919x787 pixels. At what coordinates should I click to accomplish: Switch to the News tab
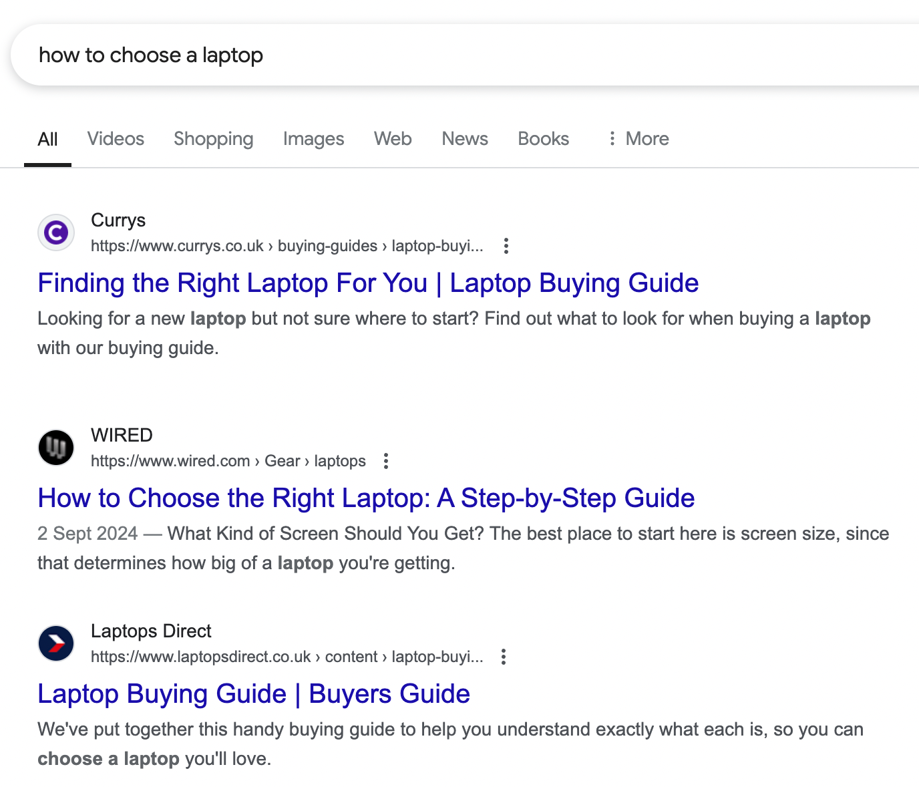[464, 139]
